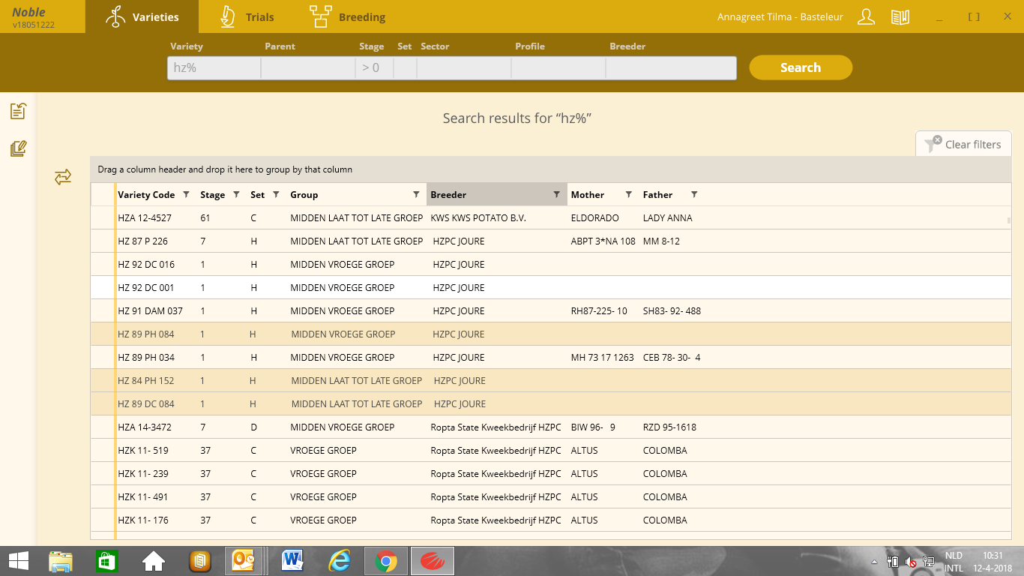Open Father column filter
The width and height of the screenshot is (1024, 576).
coord(694,194)
